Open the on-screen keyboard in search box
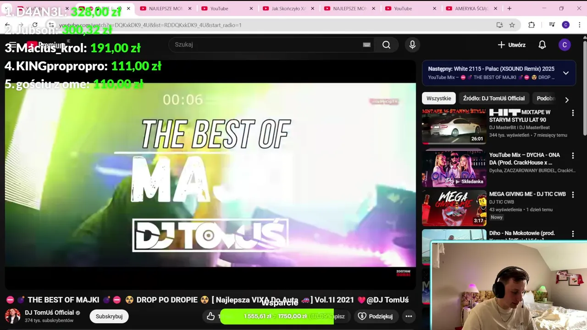Screen dimensions: 587x330 pos(366,44)
